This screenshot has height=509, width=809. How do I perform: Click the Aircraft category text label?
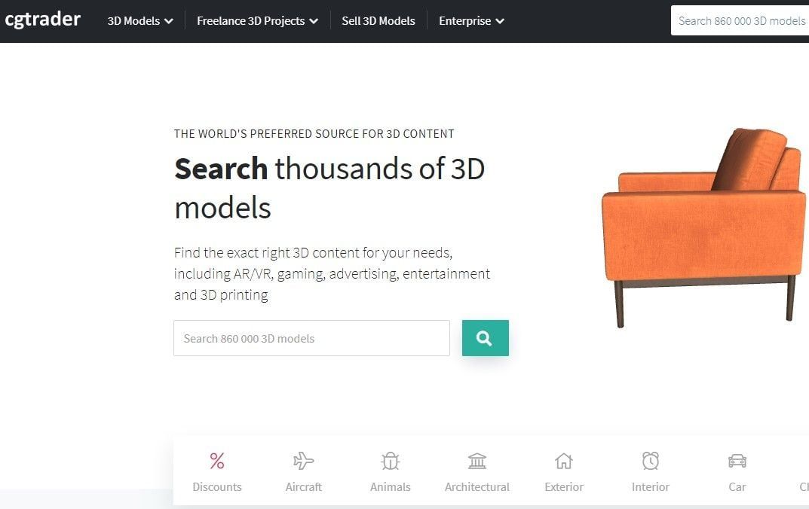click(x=304, y=487)
